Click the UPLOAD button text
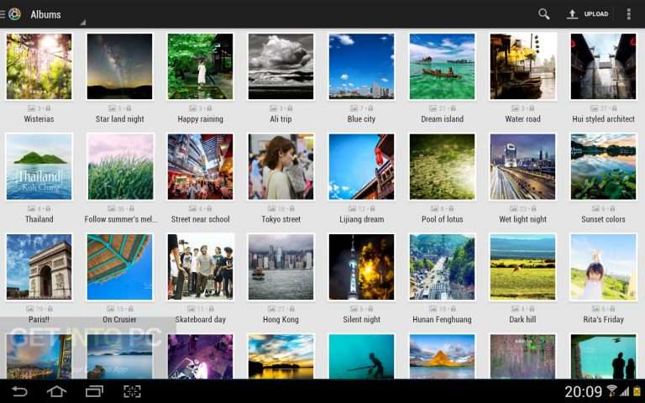 pos(596,14)
